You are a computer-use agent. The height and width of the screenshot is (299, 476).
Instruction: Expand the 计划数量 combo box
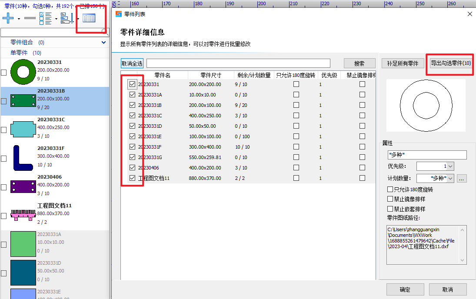point(450,179)
